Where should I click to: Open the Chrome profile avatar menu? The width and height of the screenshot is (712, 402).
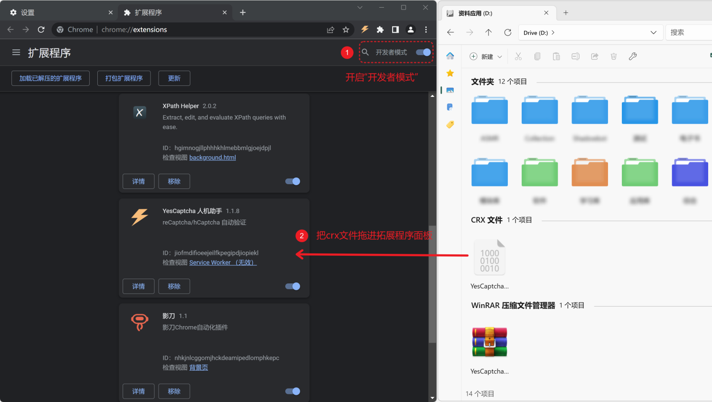coord(411,29)
